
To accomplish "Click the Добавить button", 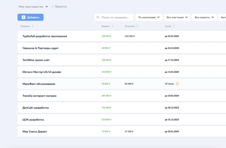I will tap(30, 17).
